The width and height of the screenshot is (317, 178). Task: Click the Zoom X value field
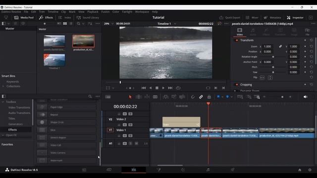pyautogui.click(x=267, y=46)
